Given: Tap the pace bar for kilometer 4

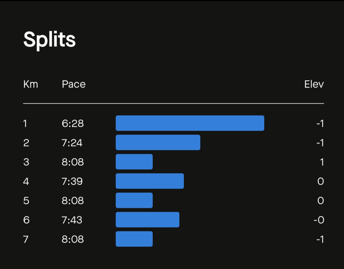Looking at the screenshot, I should tap(150, 181).
